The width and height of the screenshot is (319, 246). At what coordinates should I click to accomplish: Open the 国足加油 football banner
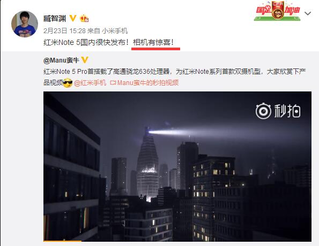point(277,11)
